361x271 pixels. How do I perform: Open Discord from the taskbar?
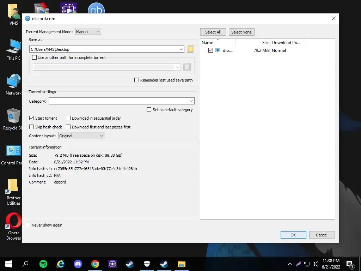tap(78, 264)
